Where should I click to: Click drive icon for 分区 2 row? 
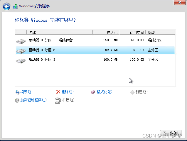pos(21,51)
